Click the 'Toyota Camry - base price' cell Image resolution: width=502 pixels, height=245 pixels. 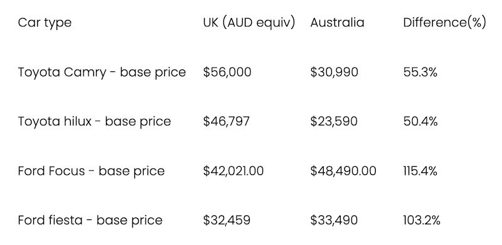(102, 72)
